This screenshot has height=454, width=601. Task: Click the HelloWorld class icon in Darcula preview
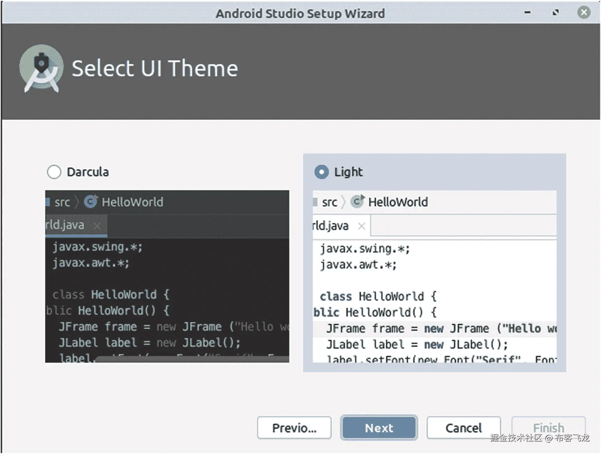click(x=91, y=201)
